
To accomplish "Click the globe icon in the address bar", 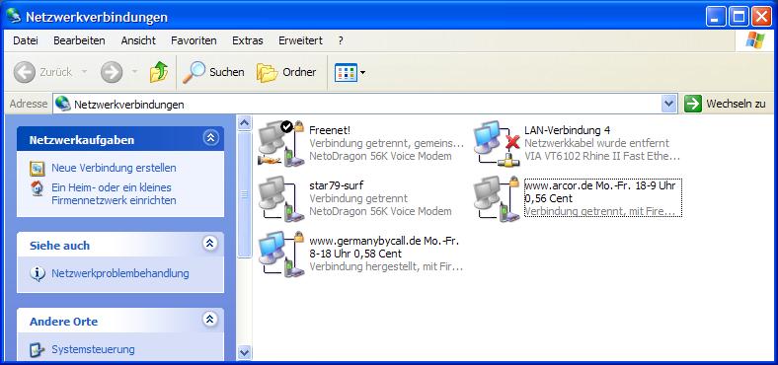I will tap(63, 104).
